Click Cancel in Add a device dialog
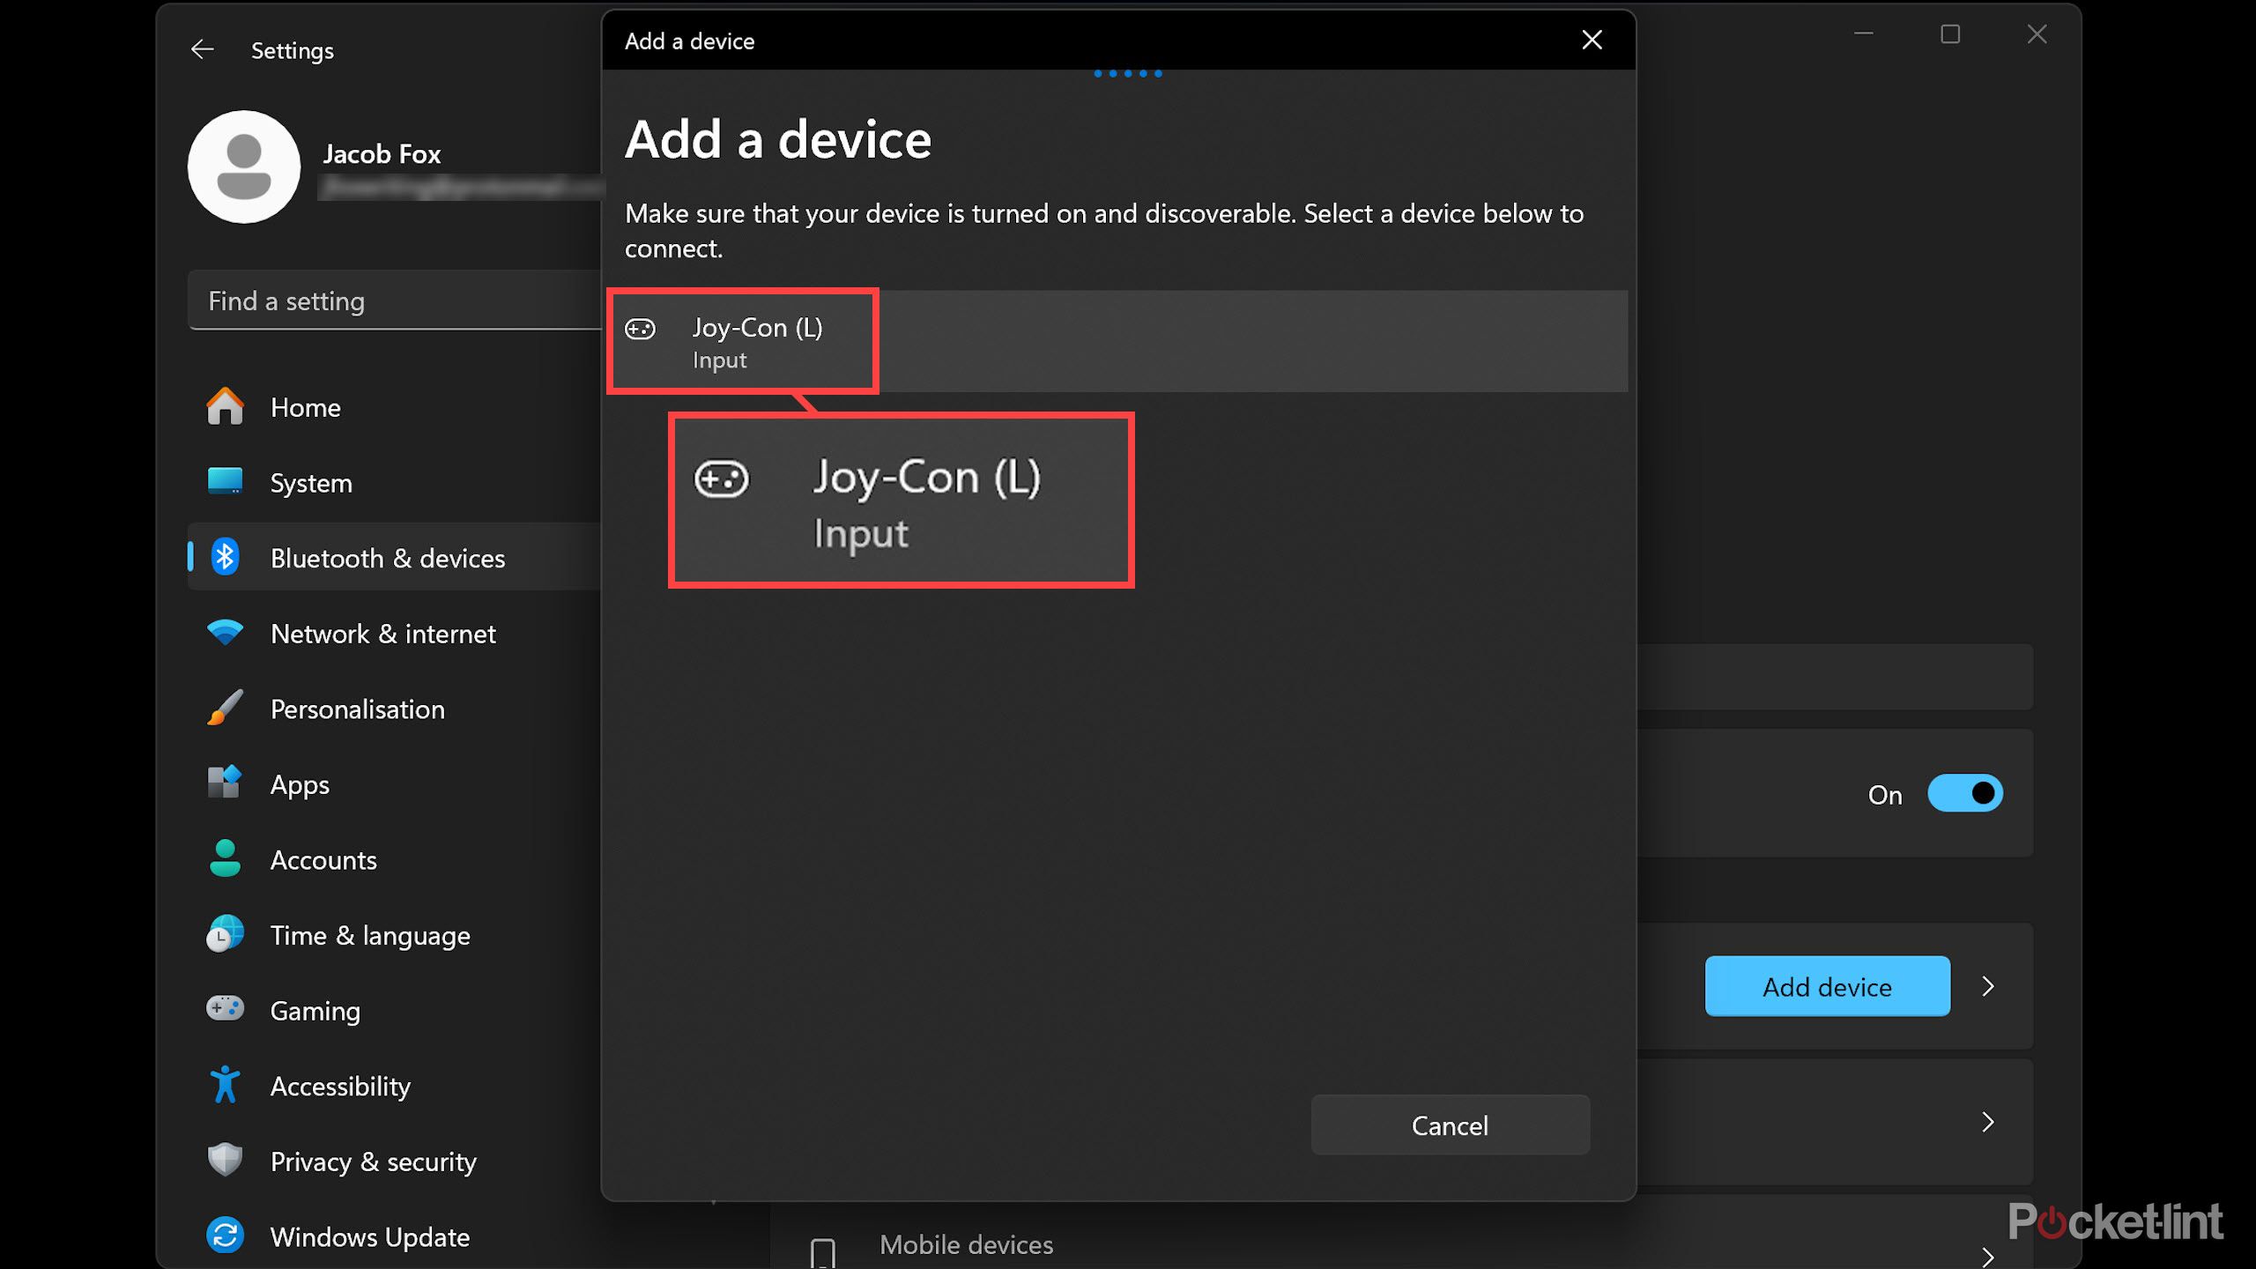This screenshot has width=2256, height=1269. tap(1451, 1124)
